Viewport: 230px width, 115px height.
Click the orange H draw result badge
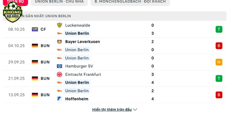[x=219, y=62]
